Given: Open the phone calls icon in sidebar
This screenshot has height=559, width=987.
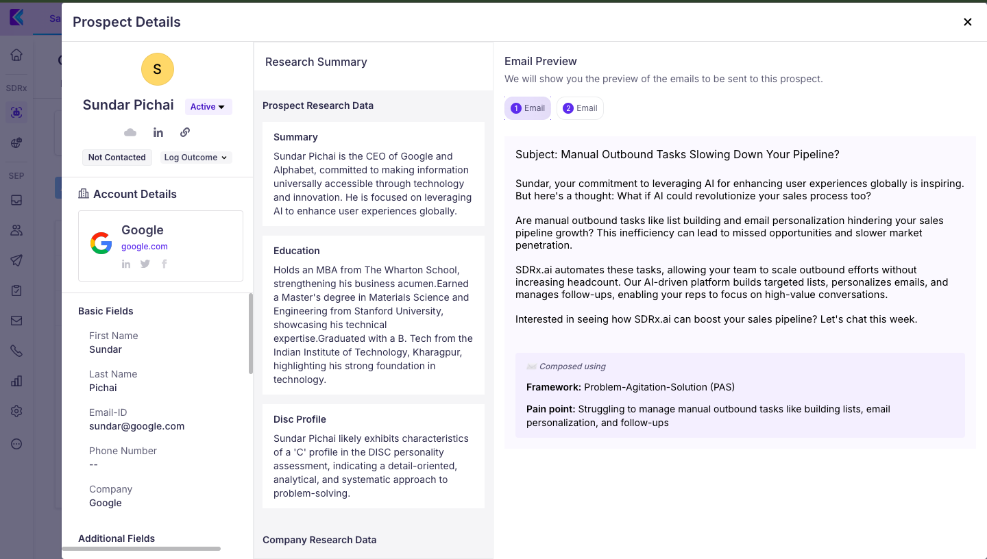Looking at the screenshot, I should [16, 351].
